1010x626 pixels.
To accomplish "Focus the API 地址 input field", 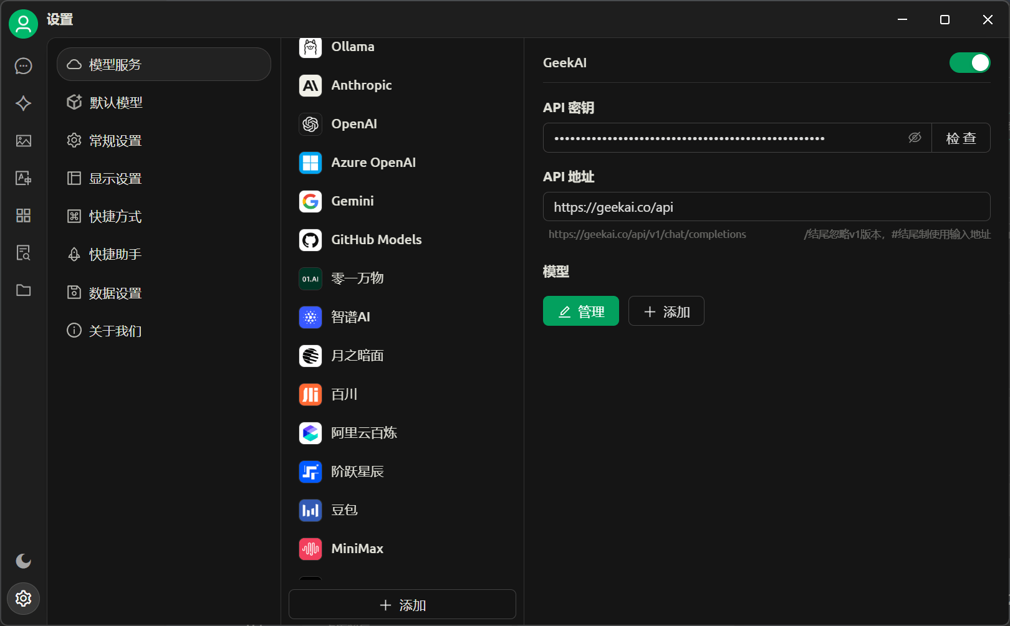I will [766, 207].
